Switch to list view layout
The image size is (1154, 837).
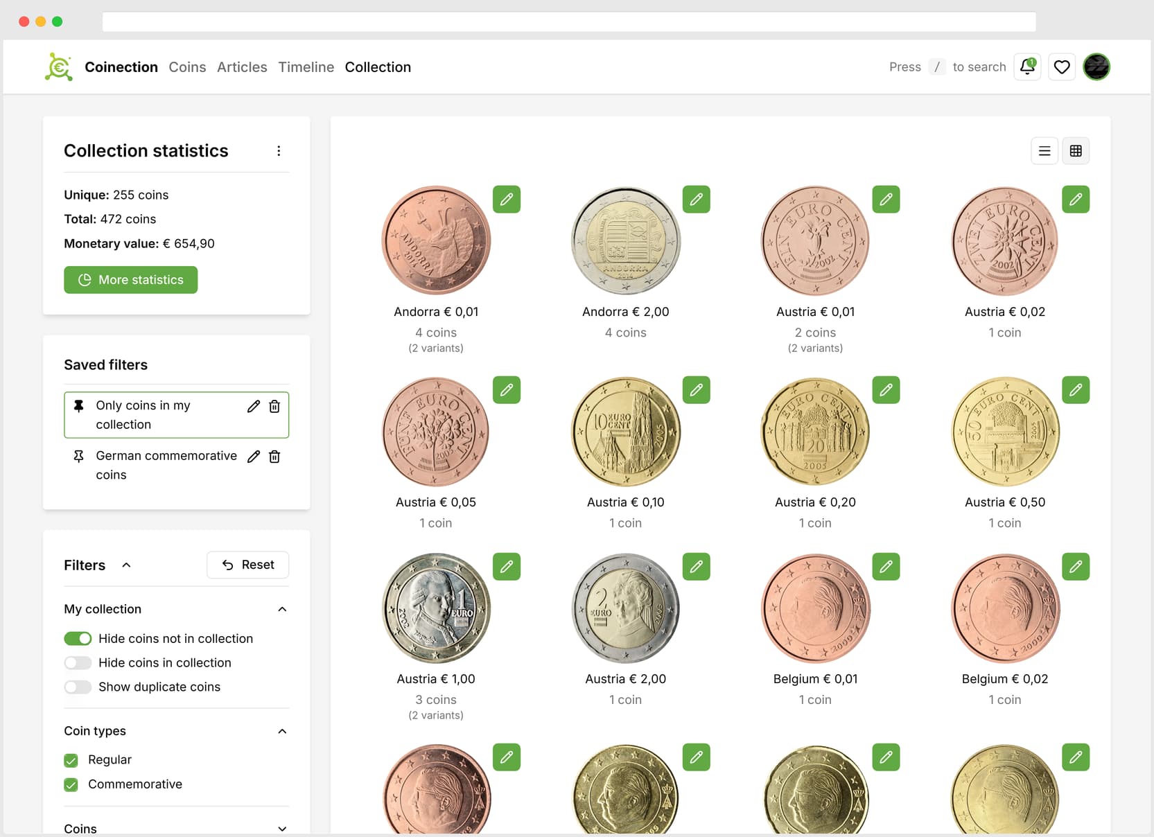pyautogui.click(x=1044, y=151)
